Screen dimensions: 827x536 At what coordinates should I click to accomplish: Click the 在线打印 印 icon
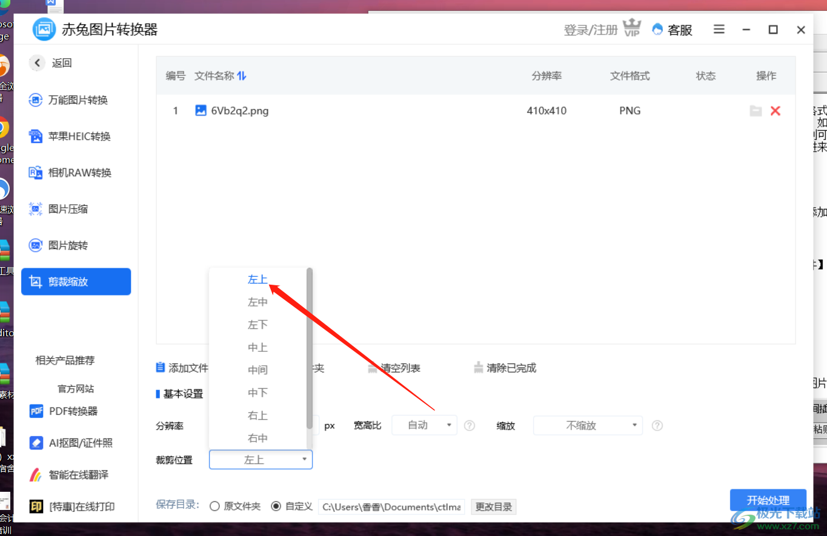pyautogui.click(x=36, y=506)
